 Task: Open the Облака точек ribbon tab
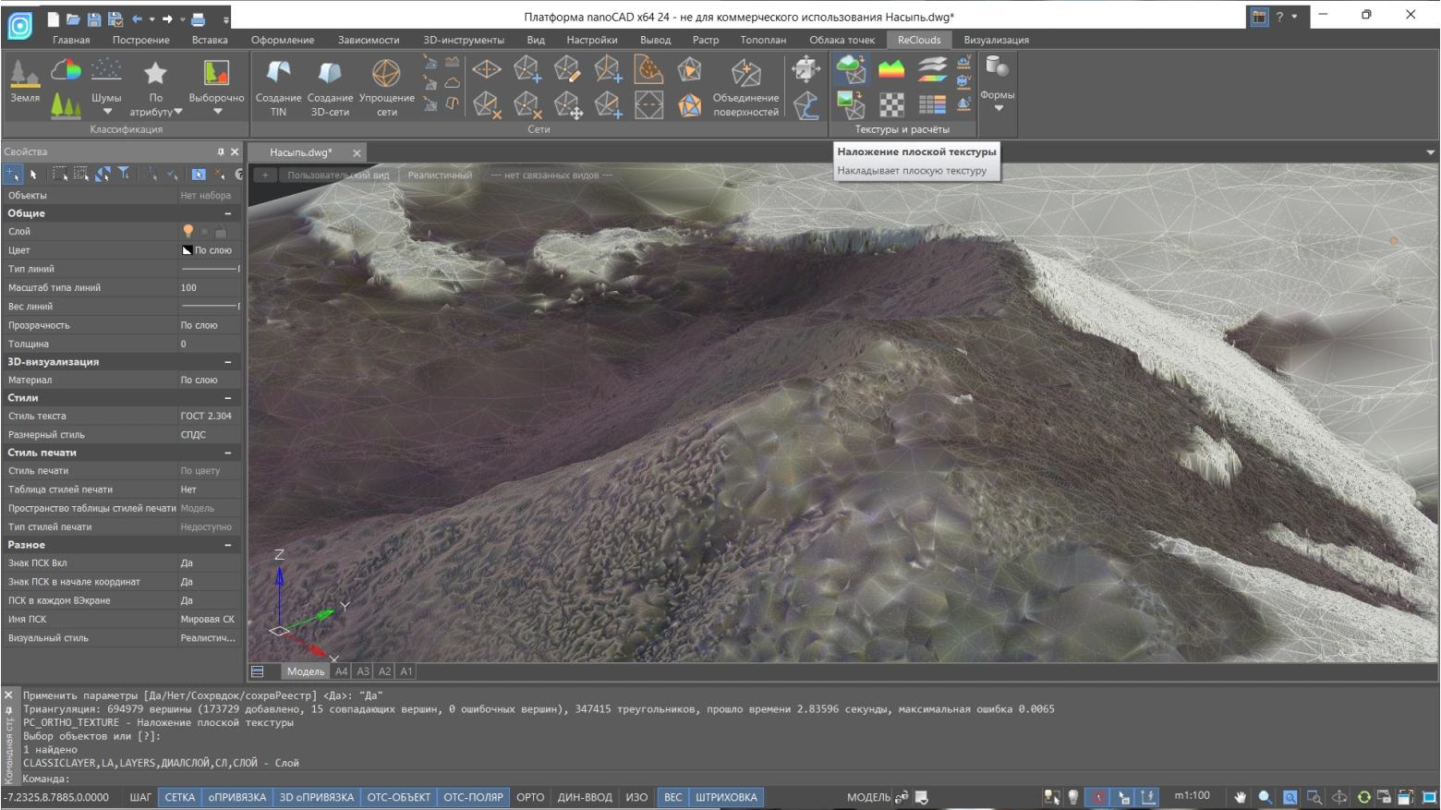[842, 40]
